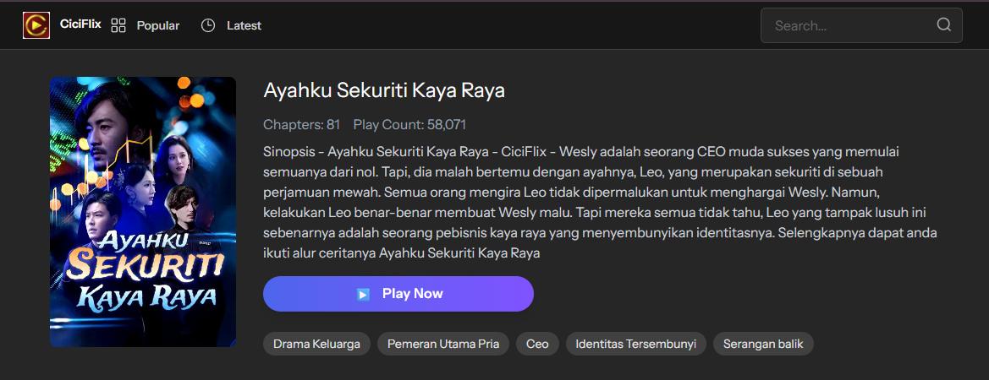Click the Play Count 58,071 text

(409, 125)
